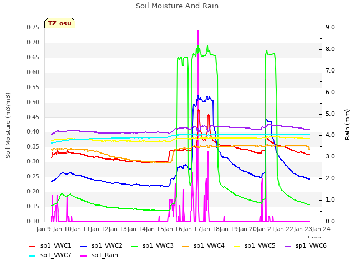Click yellow sp1_VWC5 legend color marker

click(237, 246)
